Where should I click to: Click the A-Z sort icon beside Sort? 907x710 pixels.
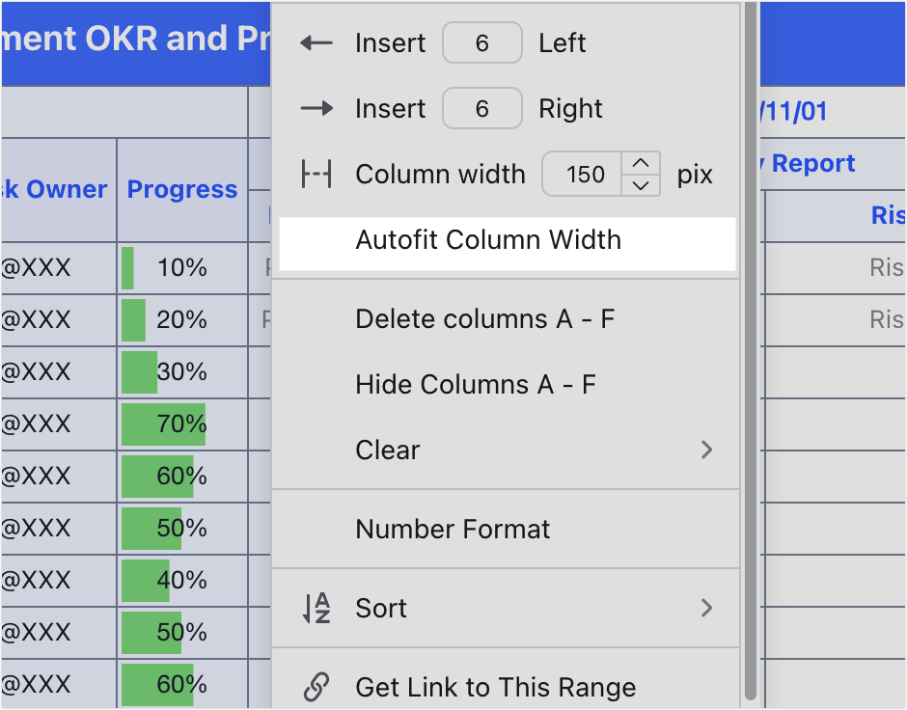(x=316, y=608)
